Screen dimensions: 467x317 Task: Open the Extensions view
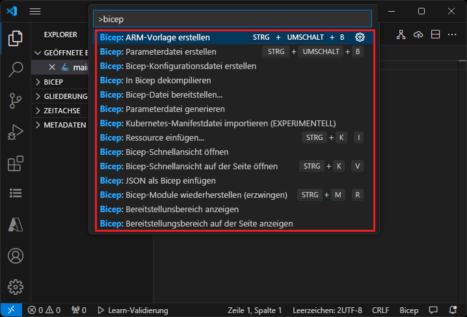click(x=16, y=163)
